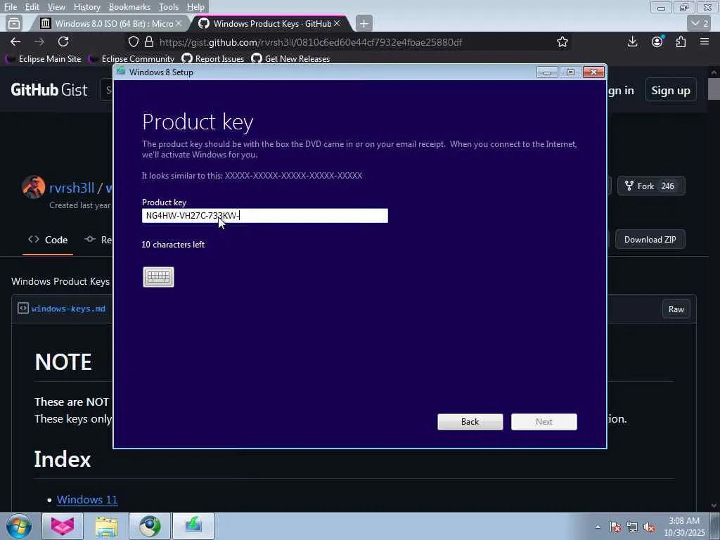Image resolution: width=720 pixels, height=540 pixels.
Task: Open file explorer from taskbar
Action: (x=107, y=526)
